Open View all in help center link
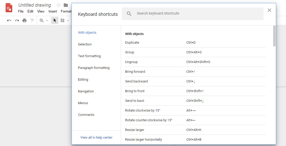Screen dimensions: 286x146 point(96,137)
